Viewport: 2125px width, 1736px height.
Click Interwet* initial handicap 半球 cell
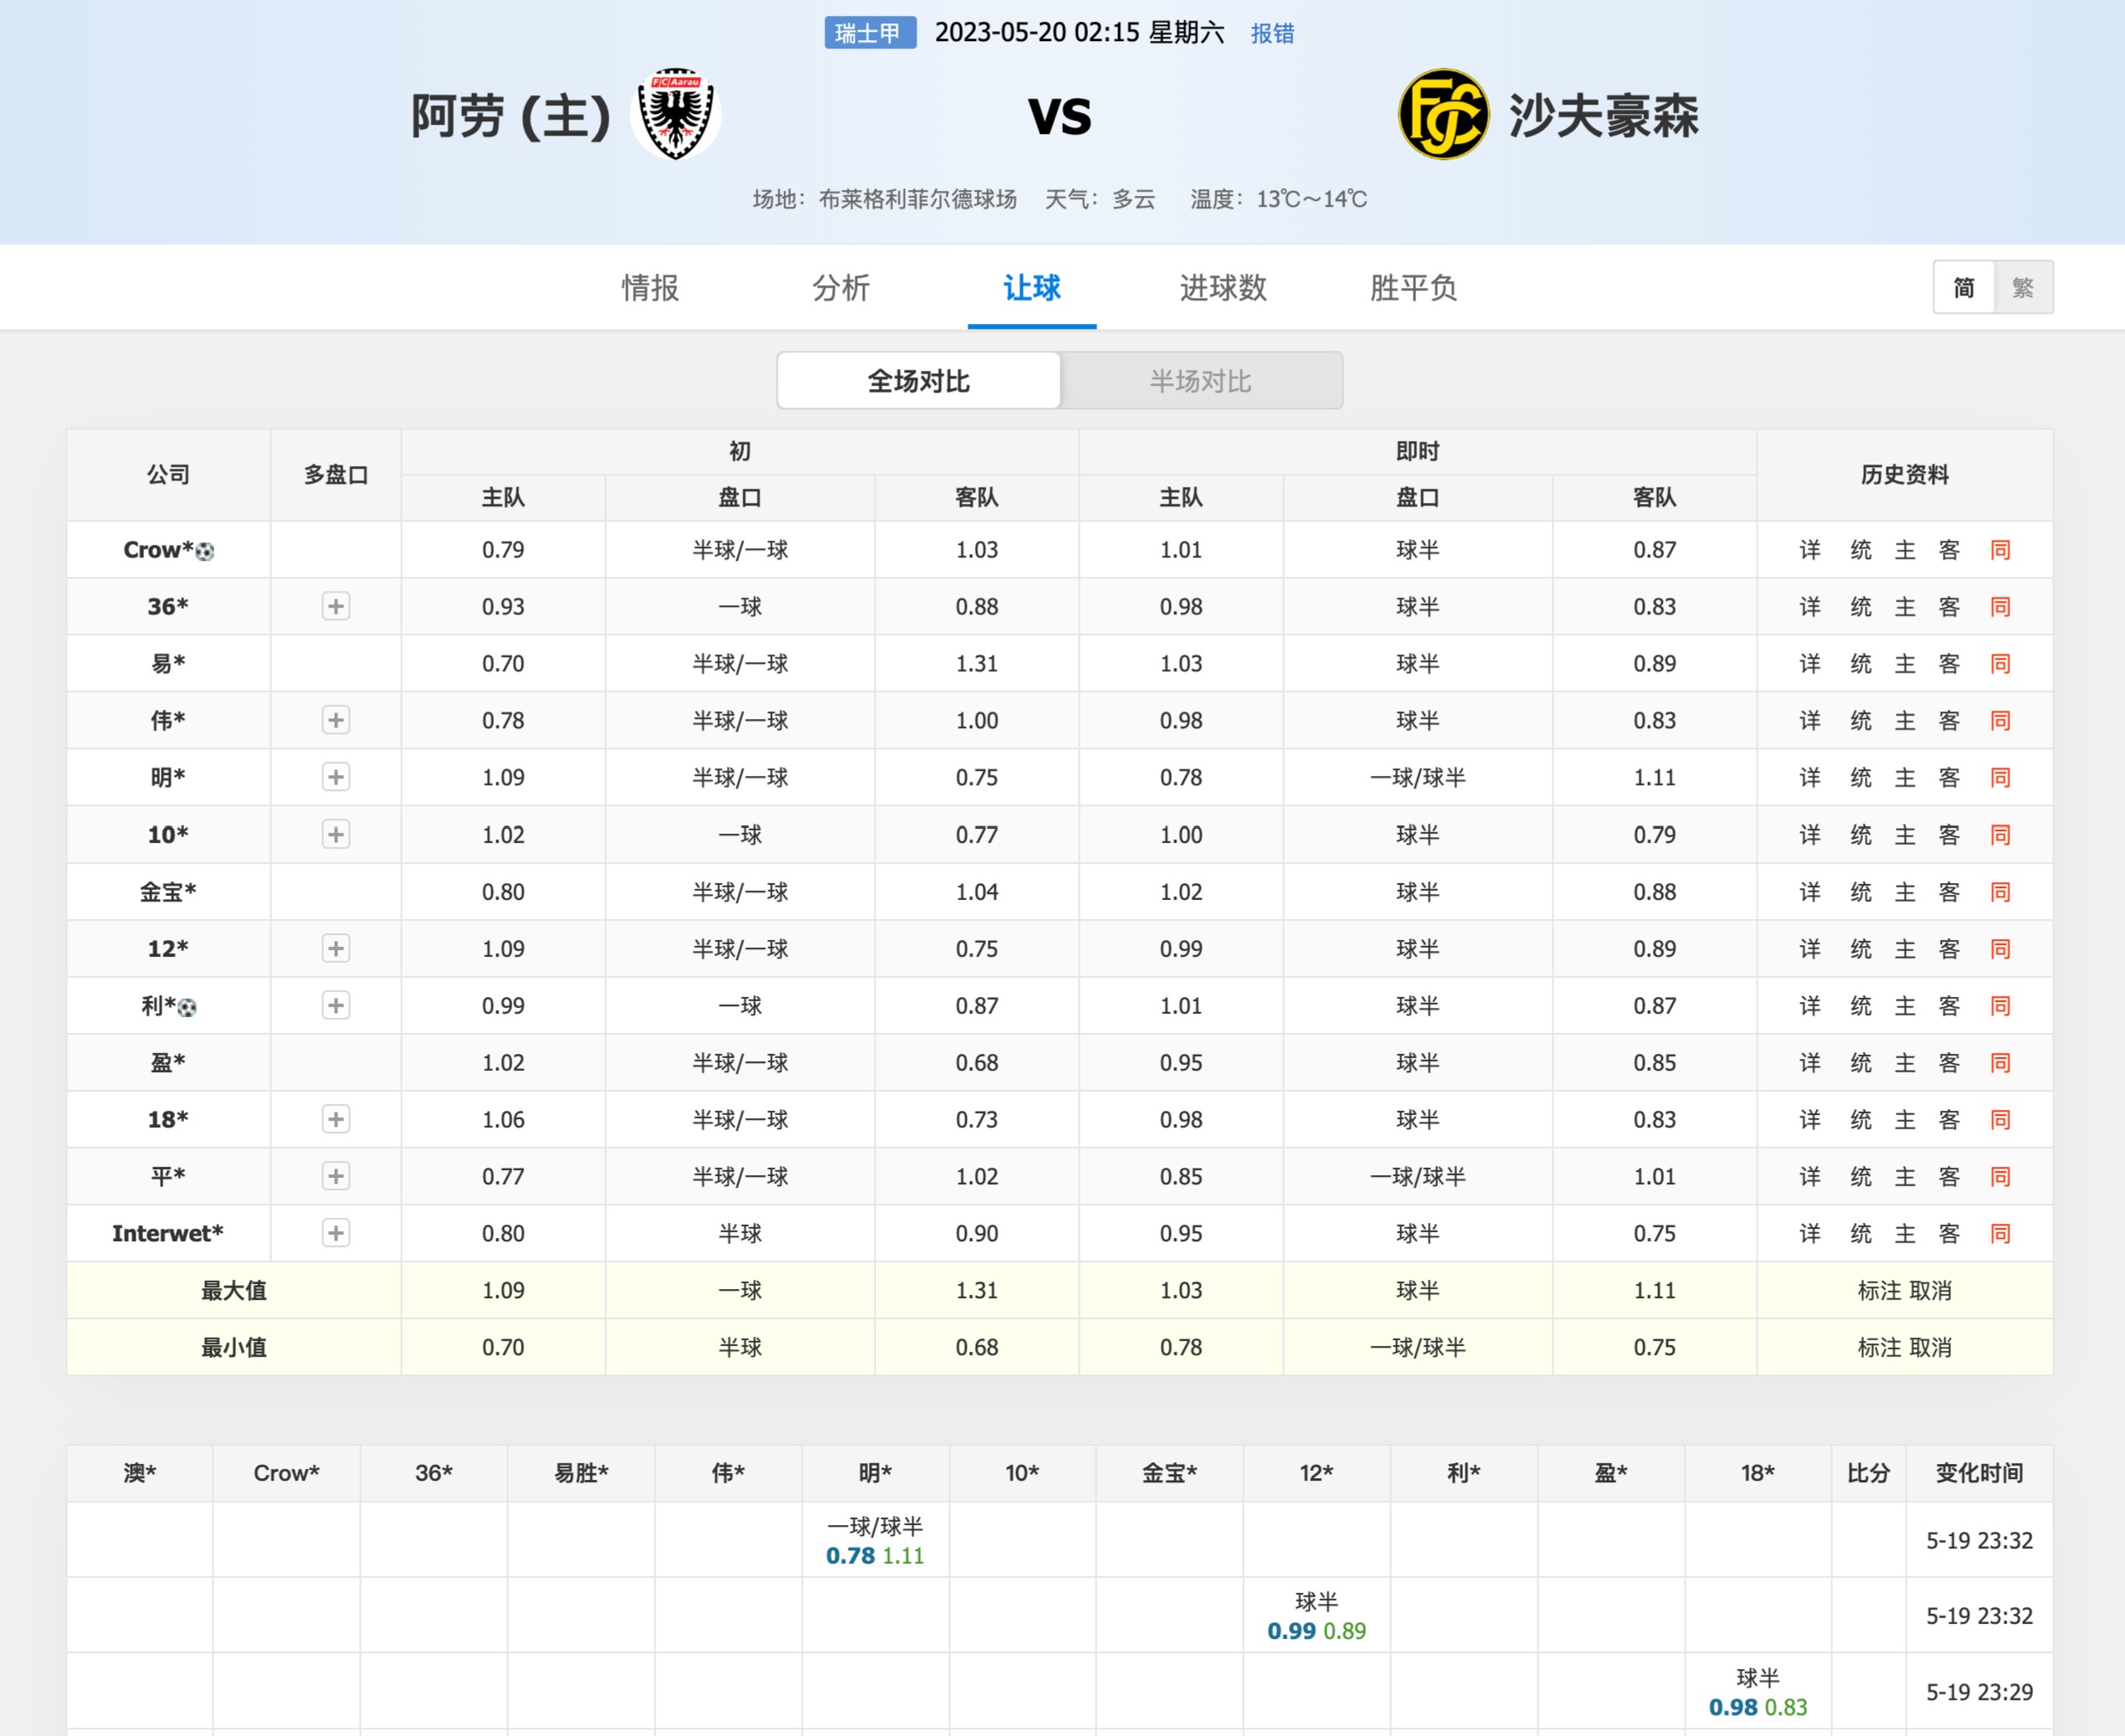coord(740,1233)
